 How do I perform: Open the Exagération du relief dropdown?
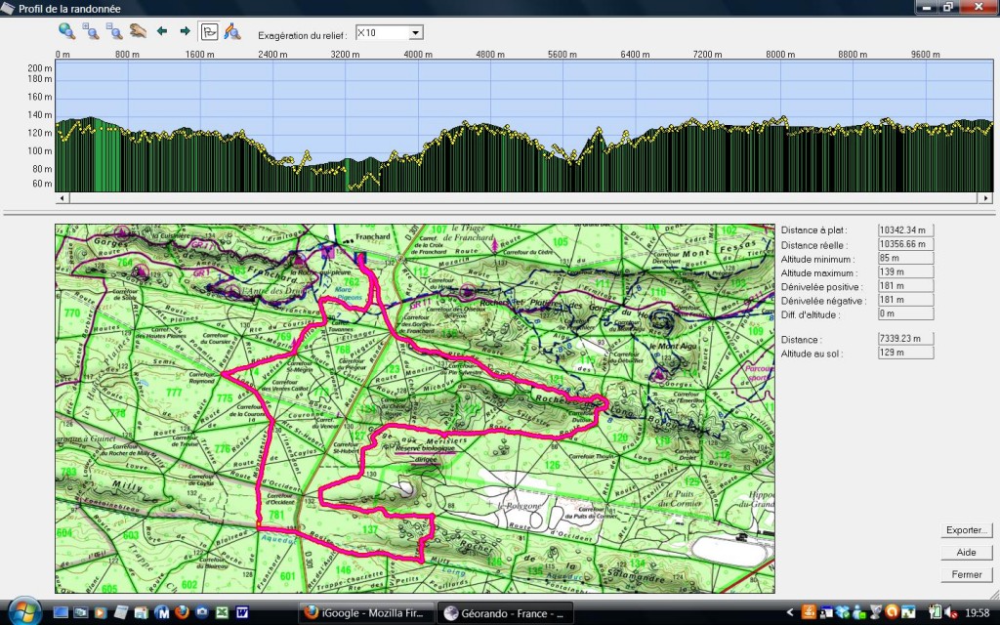[415, 31]
